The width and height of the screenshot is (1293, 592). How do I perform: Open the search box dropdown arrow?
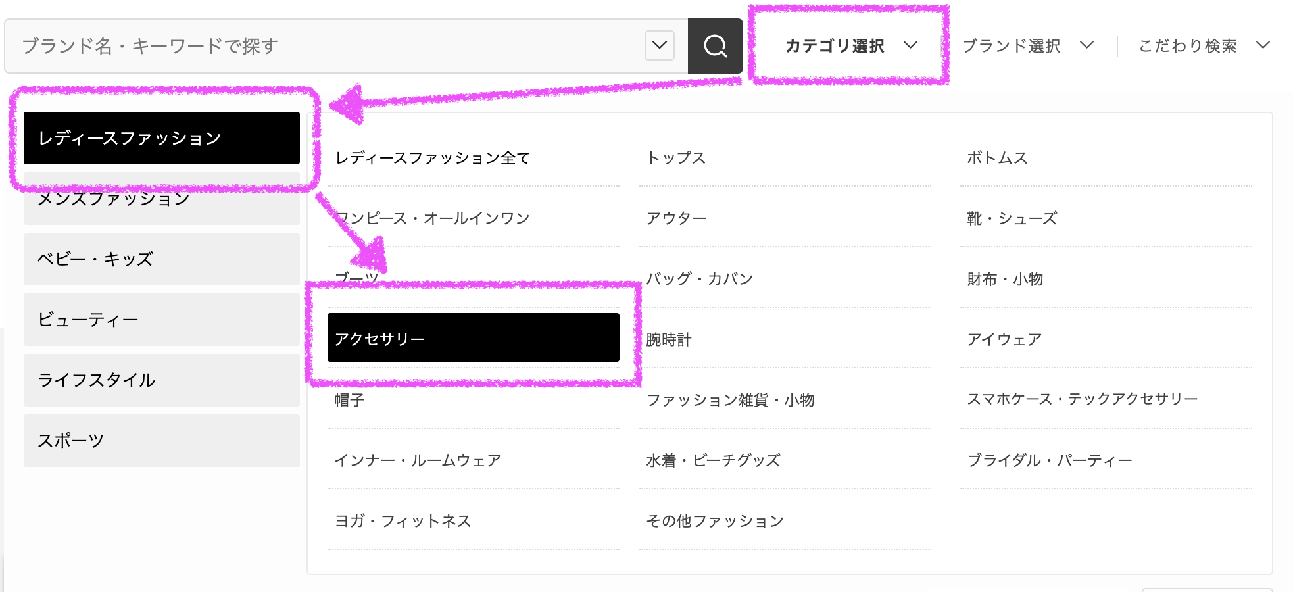[660, 45]
